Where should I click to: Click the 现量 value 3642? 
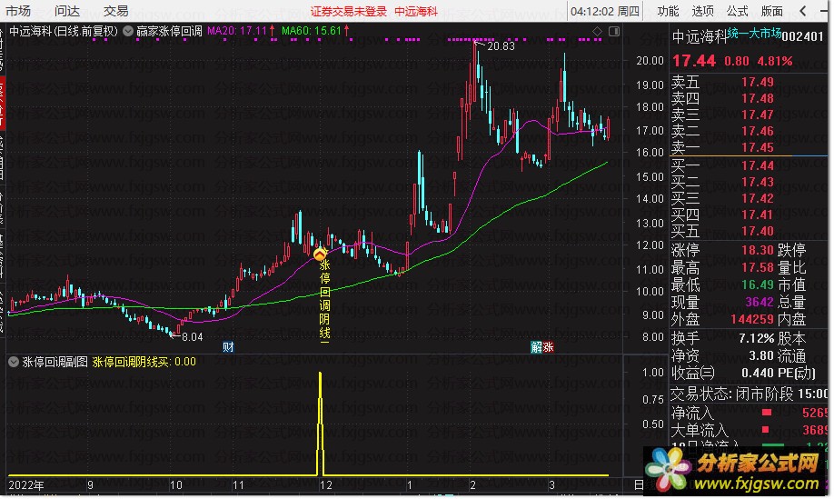760,303
